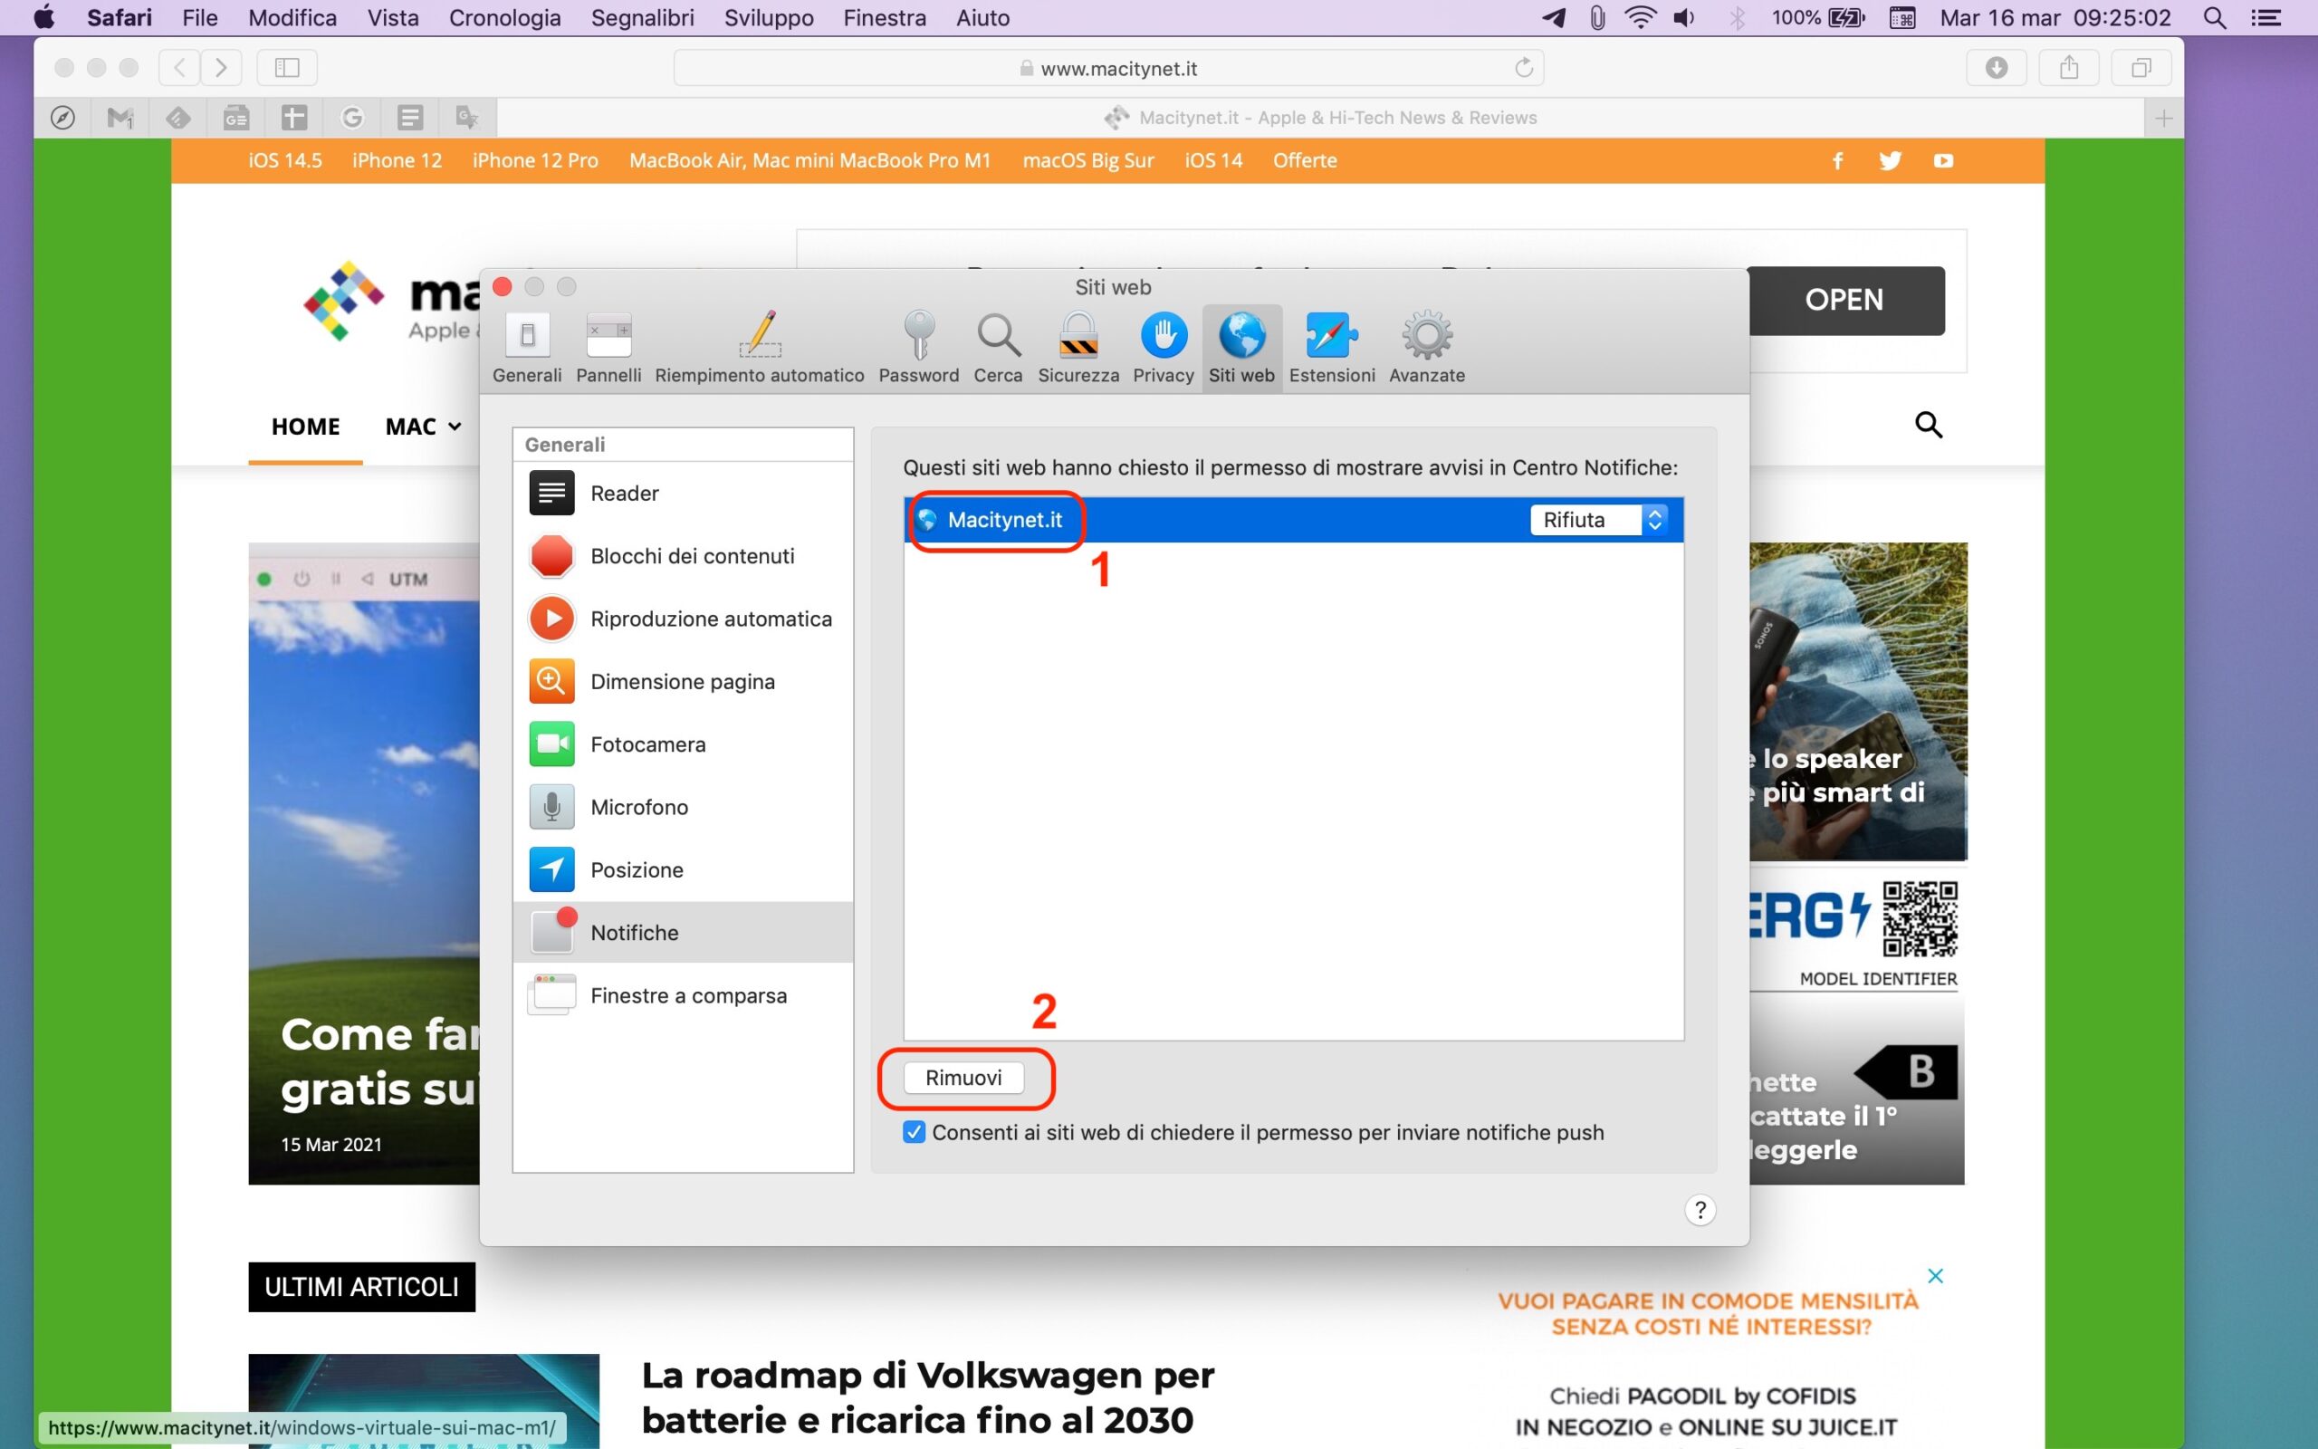
Task: Click the help question mark button
Action: [1700, 1209]
